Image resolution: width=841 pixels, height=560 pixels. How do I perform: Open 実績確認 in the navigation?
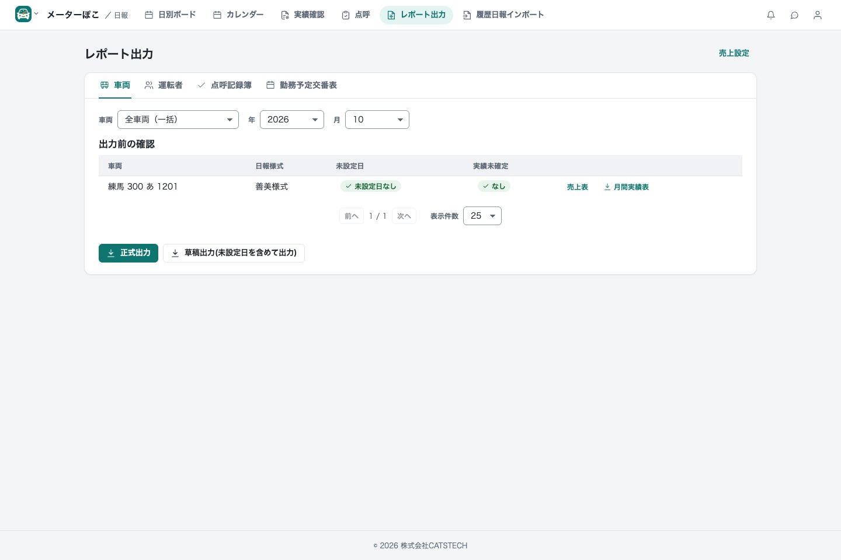[303, 15]
